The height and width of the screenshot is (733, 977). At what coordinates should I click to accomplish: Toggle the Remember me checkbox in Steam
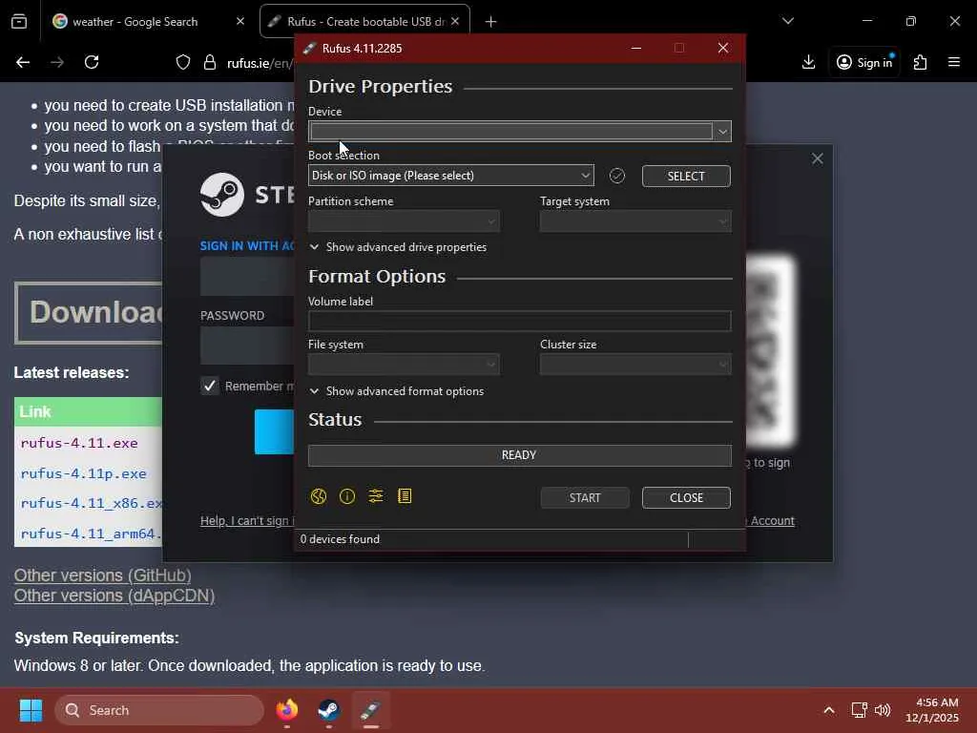(x=210, y=386)
